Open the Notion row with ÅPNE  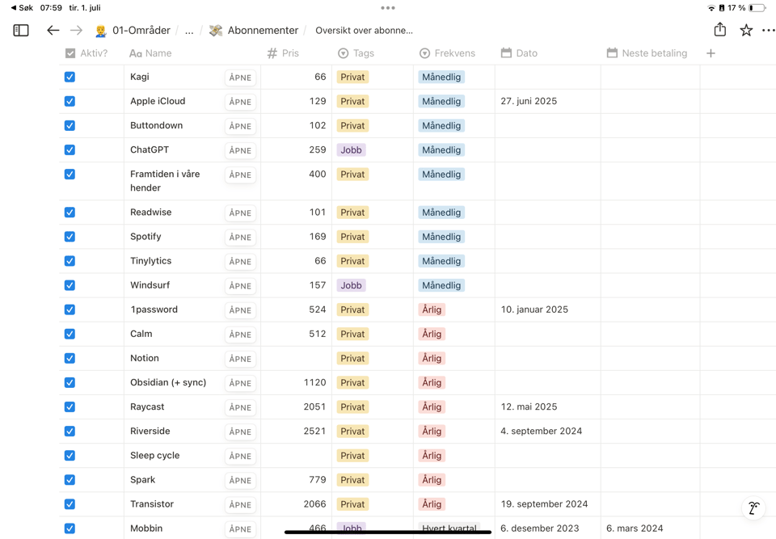click(240, 359)
